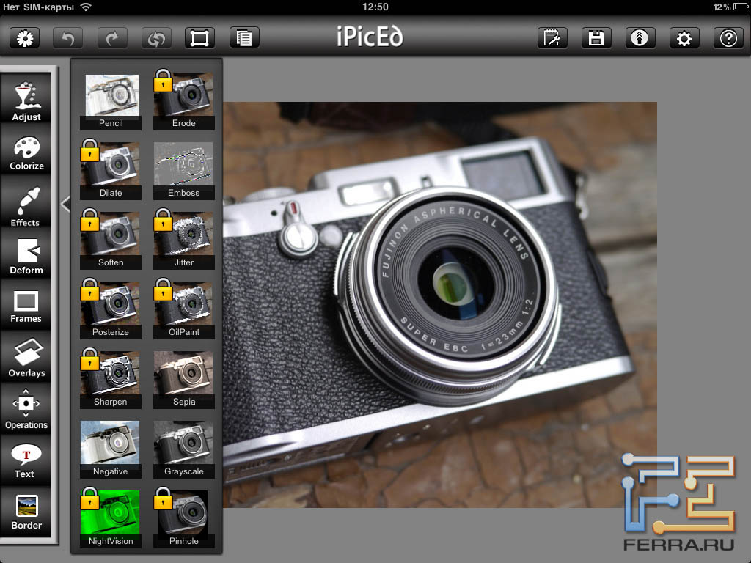This screenshot has width=751, height=563.
Task: Redo the last edit
Action: pos(112,38)
